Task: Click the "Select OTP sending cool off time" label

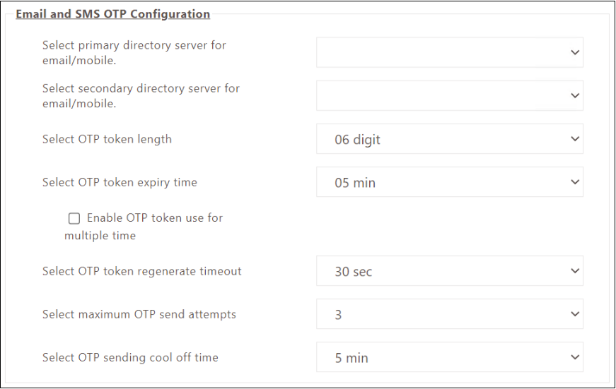Action: (x=130, y=357)
